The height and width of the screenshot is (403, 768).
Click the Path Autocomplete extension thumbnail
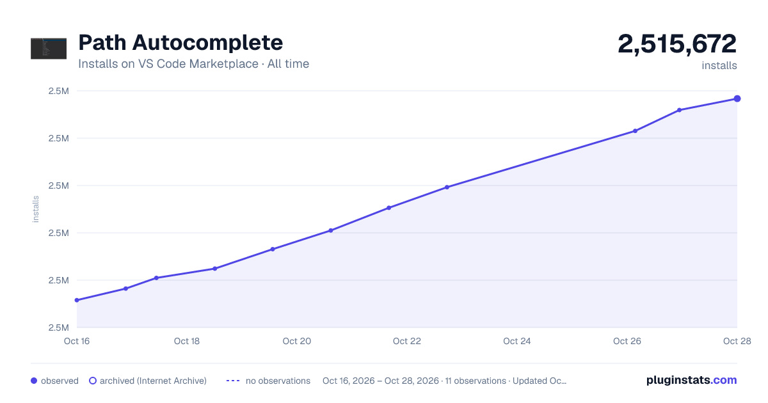point(49,49)
